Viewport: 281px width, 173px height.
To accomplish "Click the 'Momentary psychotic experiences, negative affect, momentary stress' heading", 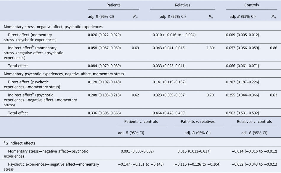I will click(x=64, y=74).
